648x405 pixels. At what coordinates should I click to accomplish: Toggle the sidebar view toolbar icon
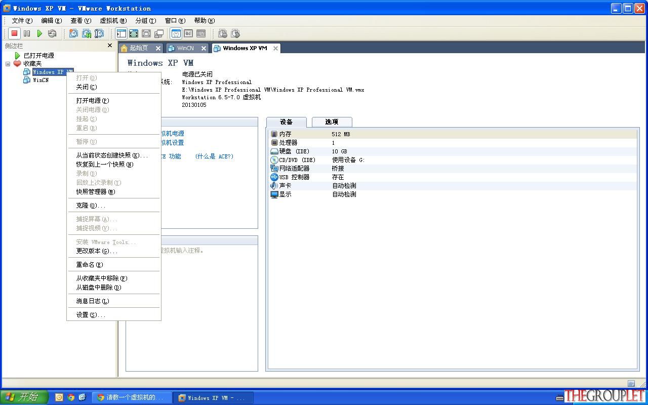point(121,33)
